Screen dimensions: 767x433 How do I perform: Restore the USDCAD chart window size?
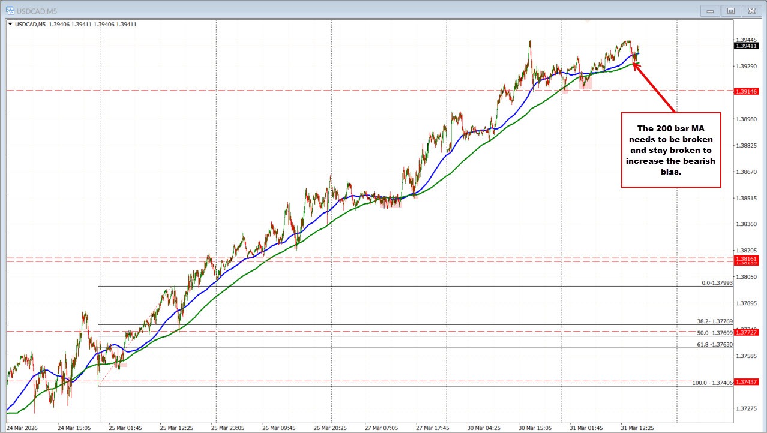(730, 10)
